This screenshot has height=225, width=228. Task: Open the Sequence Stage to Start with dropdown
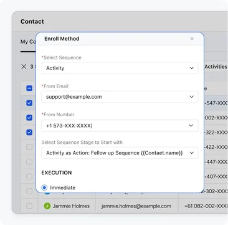click(x=120, y=152)
